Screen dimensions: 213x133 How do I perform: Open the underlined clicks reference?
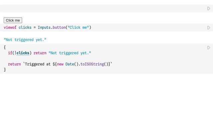(23, 53)
